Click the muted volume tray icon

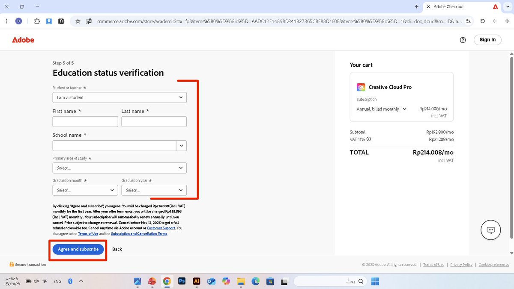coord(36,281)
